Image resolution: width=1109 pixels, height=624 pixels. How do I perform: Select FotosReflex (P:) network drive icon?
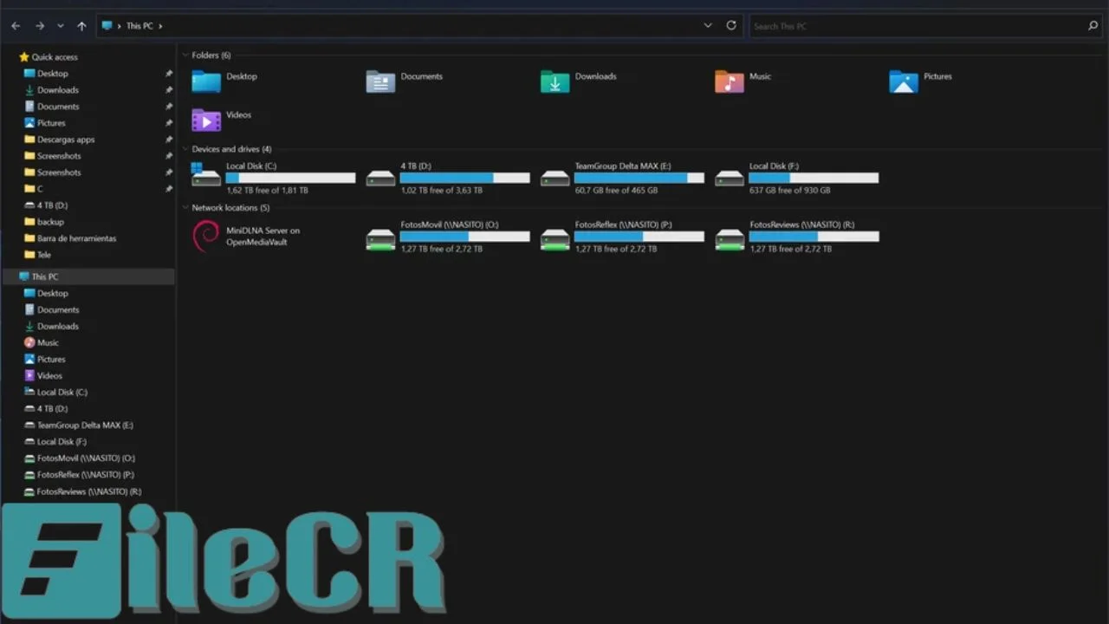click(554, 239)
